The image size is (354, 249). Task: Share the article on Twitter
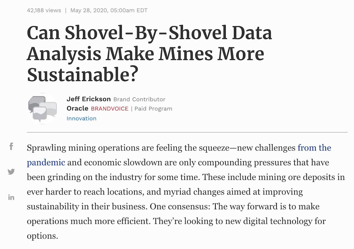point(11,172)
